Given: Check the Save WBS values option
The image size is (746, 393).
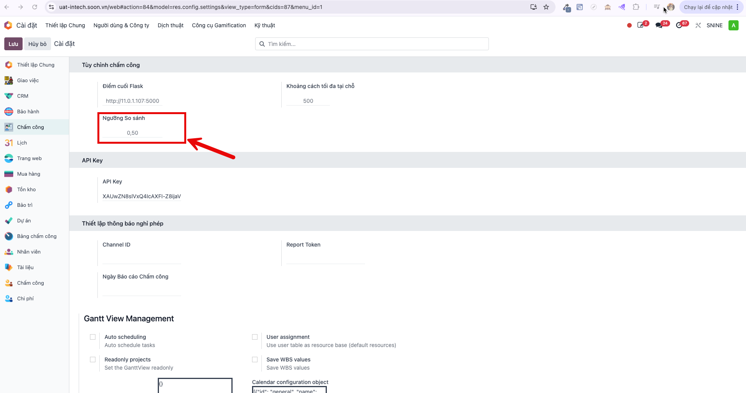Looking at the screenshot, I should [255, 360].
